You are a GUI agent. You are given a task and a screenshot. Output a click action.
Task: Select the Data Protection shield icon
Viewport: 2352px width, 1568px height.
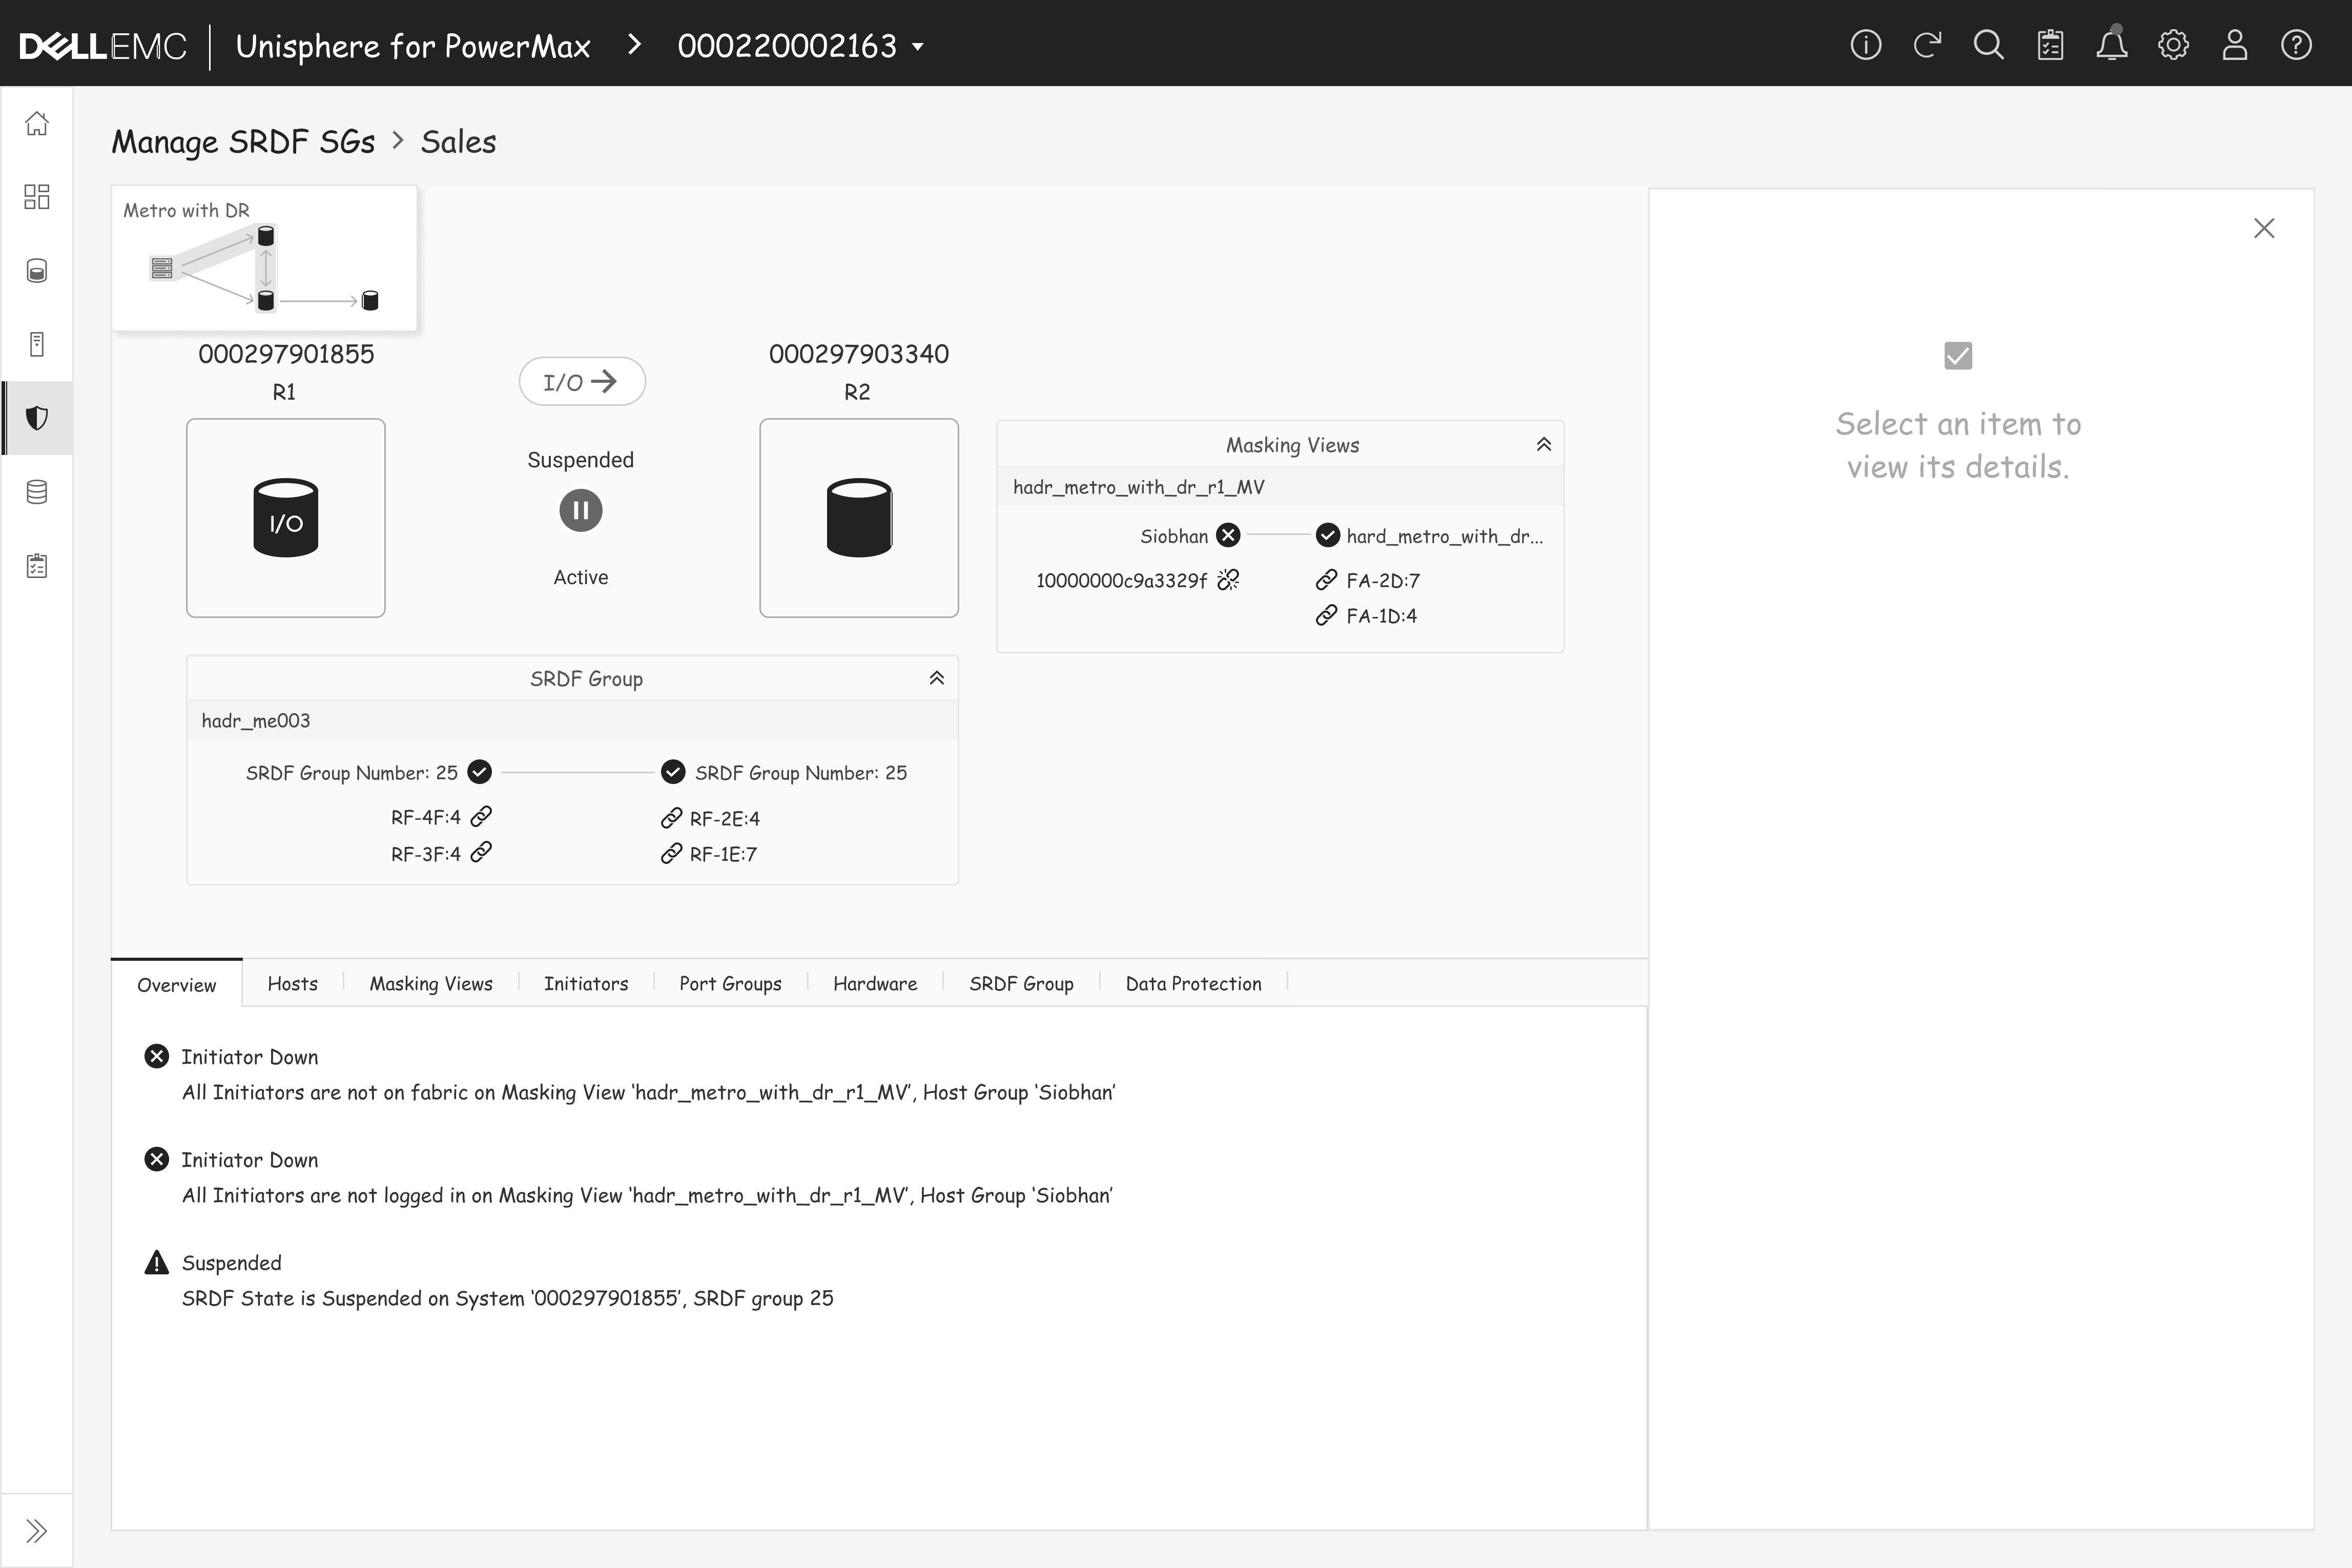click(37, 418)
